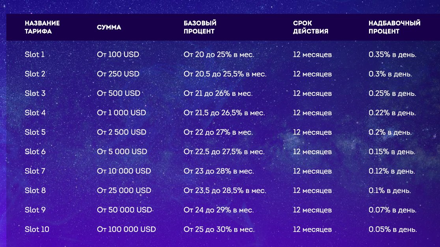The width and height of the screenshot is (440, 247).
Task: Click the БАЗОВЫЙ ПРОЦЕНТ column header
Action: tap(200, 27)
